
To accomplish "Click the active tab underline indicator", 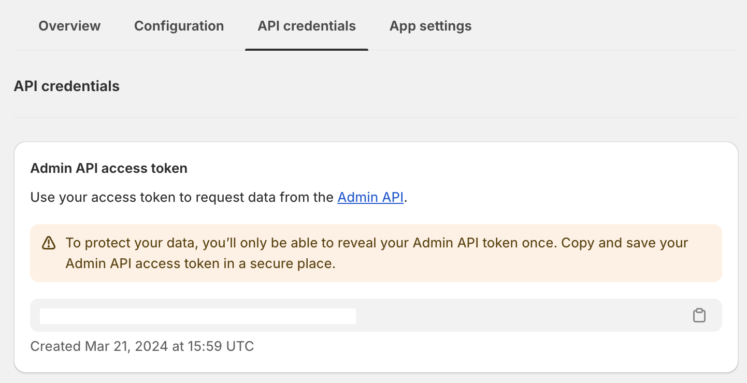I will (307, 50).
